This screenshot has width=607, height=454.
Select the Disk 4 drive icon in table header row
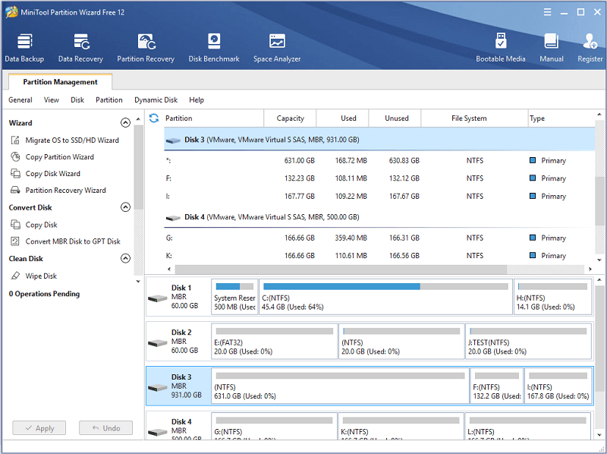click(x=173, y=218)
